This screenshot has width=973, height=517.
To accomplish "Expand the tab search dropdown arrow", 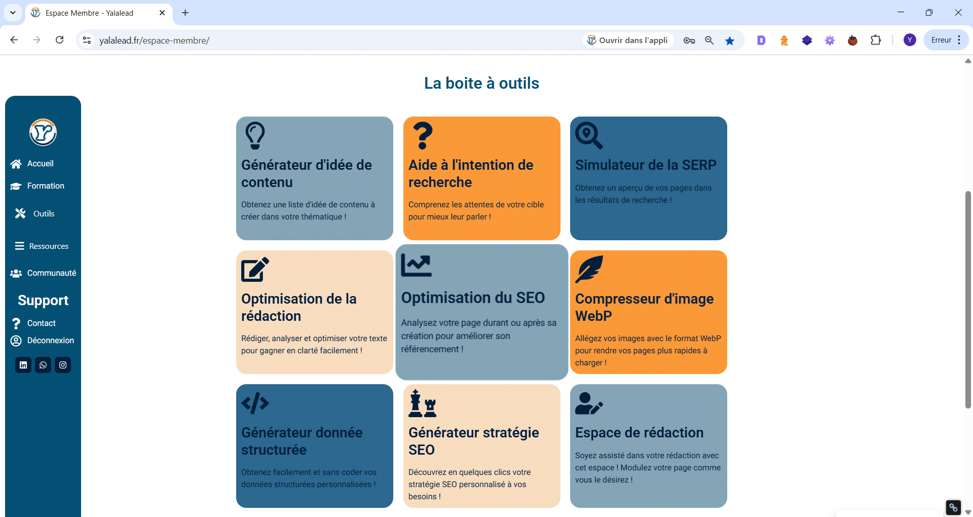I will 13,13.
